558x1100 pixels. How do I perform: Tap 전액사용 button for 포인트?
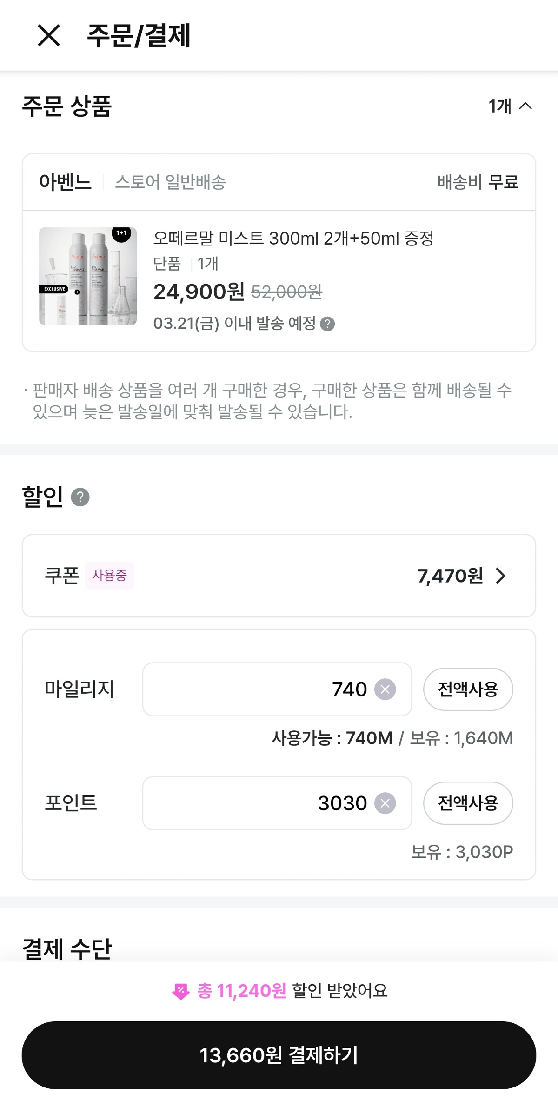468,803
